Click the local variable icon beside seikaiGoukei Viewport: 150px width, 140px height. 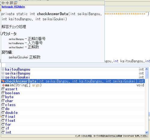click(x=3, y=77)
